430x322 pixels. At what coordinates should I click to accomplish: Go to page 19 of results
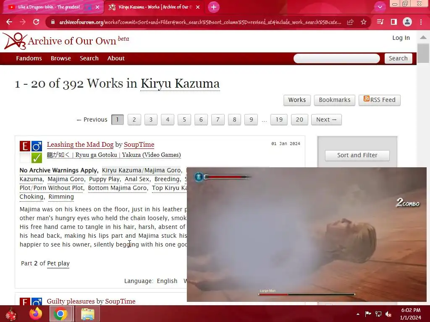(x=279, y=119)
